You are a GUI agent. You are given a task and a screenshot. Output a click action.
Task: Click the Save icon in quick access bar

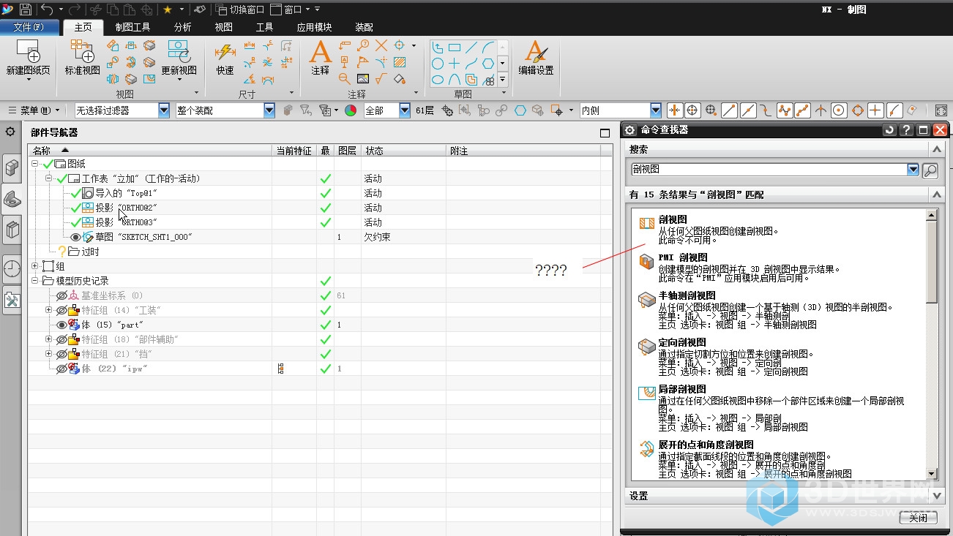click(26, 10)
